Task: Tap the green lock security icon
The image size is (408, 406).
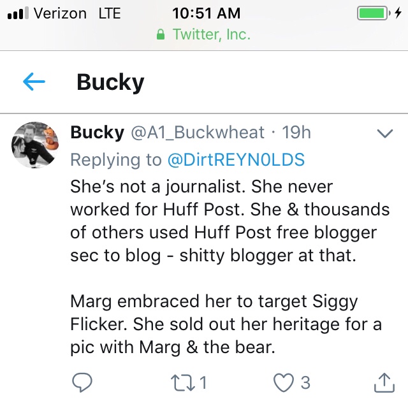Action: 162,35
